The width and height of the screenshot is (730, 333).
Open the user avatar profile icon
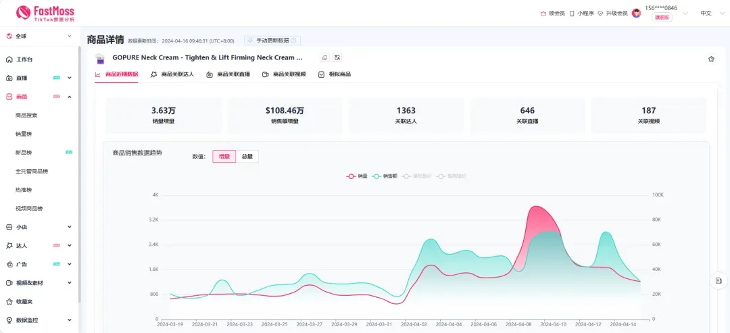pos(636,13)
